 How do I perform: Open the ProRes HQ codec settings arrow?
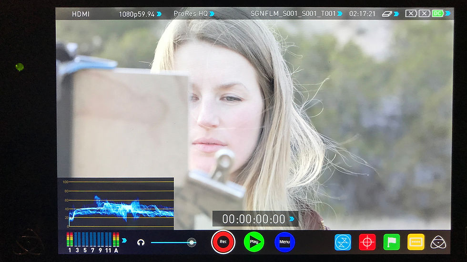coord(212,14)
